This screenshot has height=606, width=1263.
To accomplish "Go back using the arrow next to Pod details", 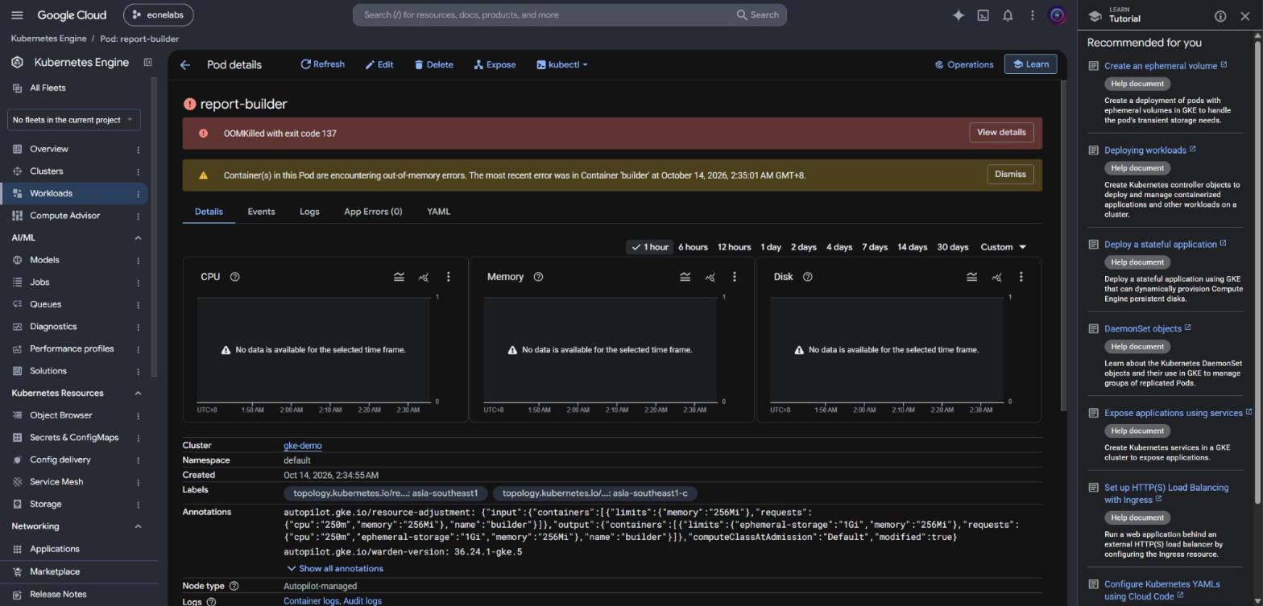I will [185, 64].
